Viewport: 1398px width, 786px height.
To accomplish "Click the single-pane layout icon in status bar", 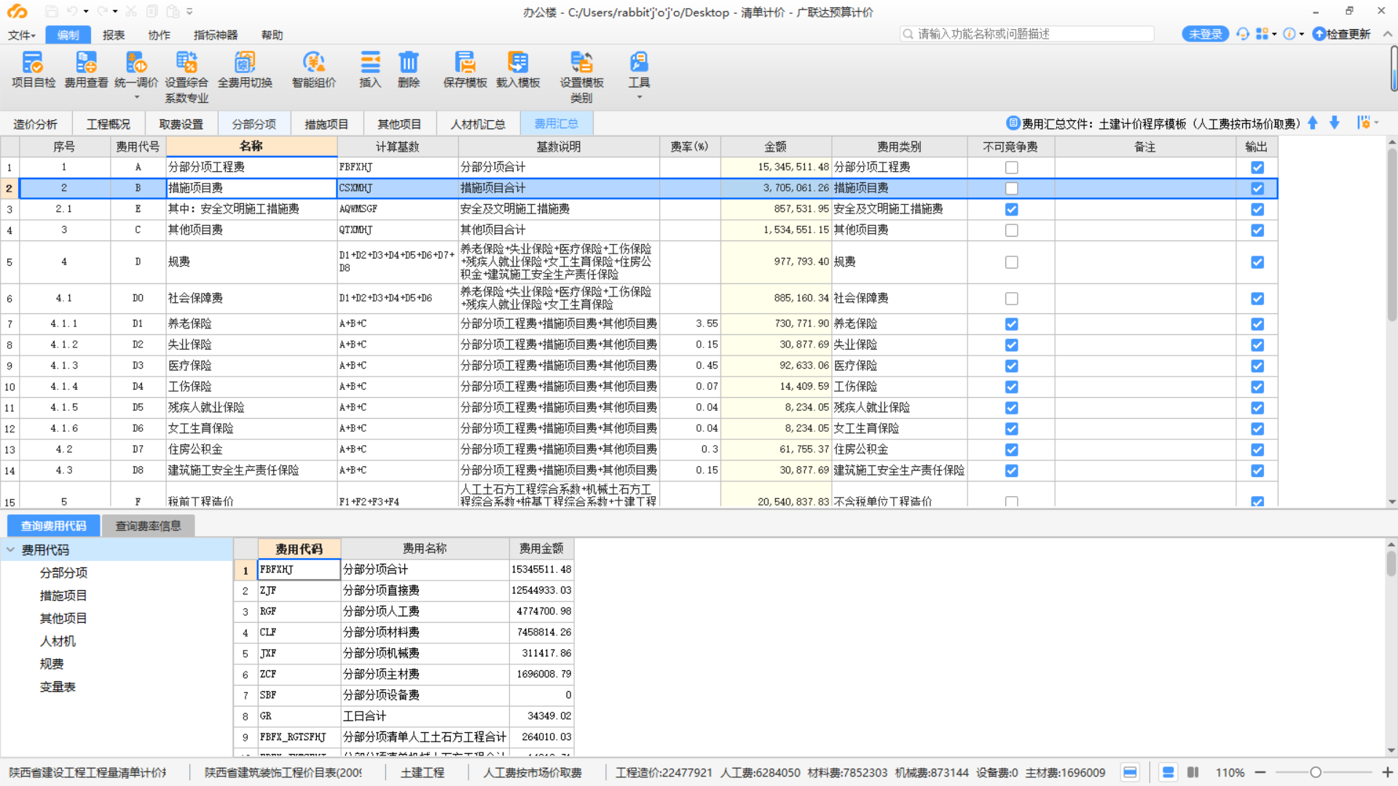I will (1130, 772).
